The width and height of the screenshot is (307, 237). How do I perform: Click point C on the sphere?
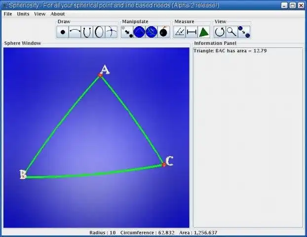click(164, 165)
